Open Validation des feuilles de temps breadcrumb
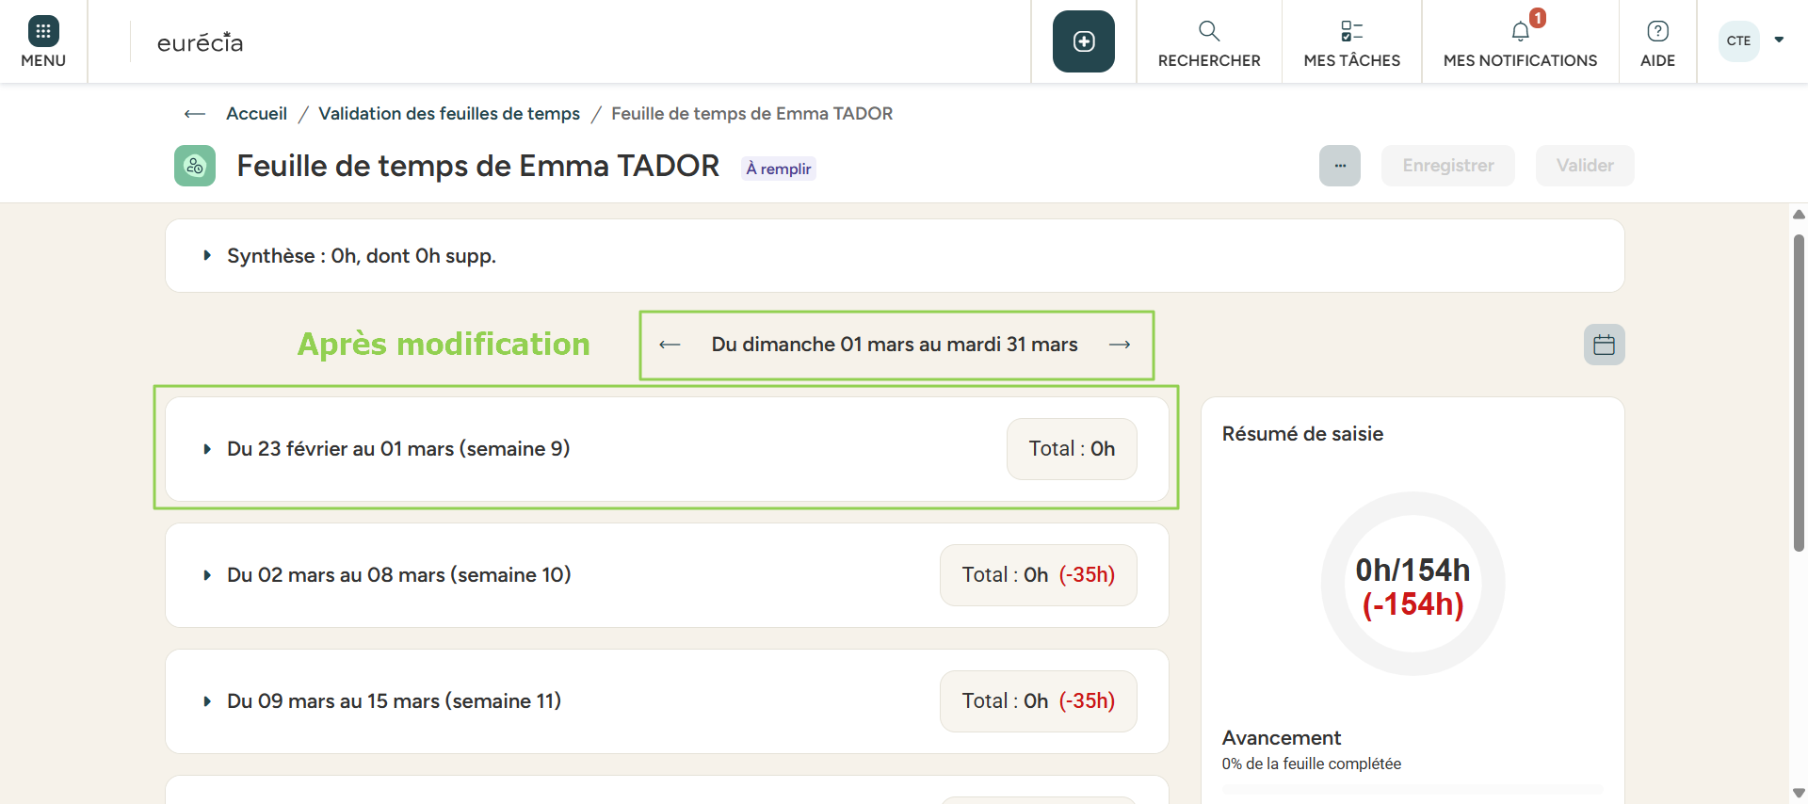 tap(448, 114)
